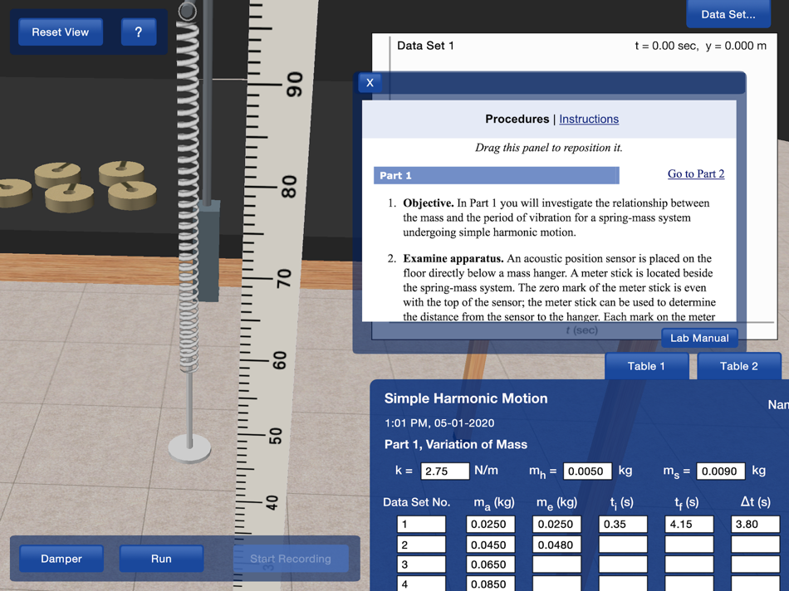Click Data Set No. field 4
Viewport: 789px width, 591px height.
point(421,584)
